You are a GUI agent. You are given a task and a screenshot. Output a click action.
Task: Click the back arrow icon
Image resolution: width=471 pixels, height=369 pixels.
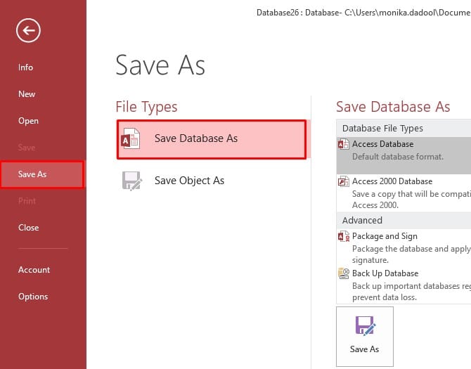[x=29, y=30]
